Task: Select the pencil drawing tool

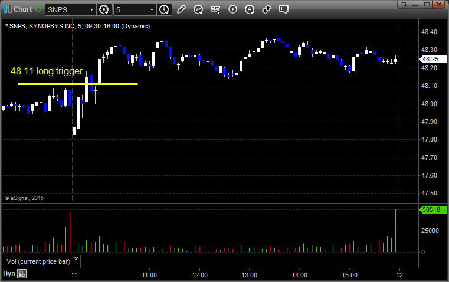Action: tap(181, 9)
